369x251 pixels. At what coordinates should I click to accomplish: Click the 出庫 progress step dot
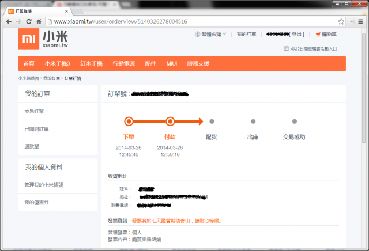pos(253,121)
